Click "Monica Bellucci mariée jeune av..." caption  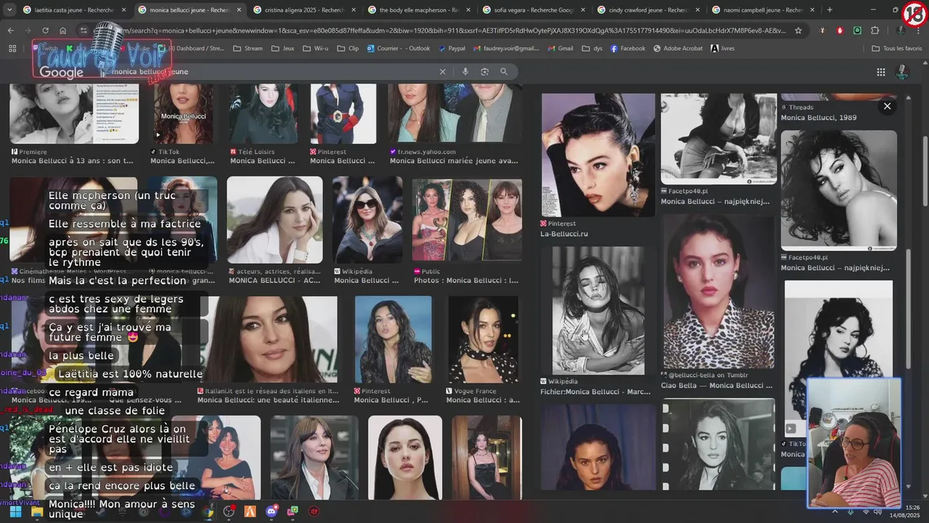tap(454, 161)
